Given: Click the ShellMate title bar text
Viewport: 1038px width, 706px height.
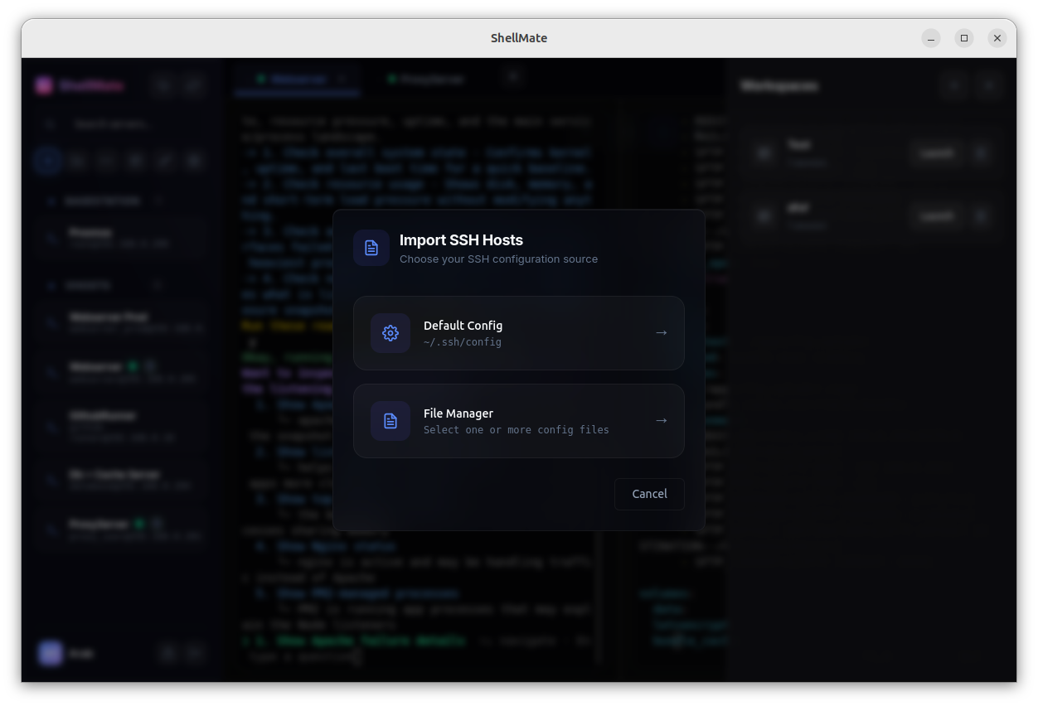Looking at the screenshot, I should pyautogui.click(x=519, y=38).
